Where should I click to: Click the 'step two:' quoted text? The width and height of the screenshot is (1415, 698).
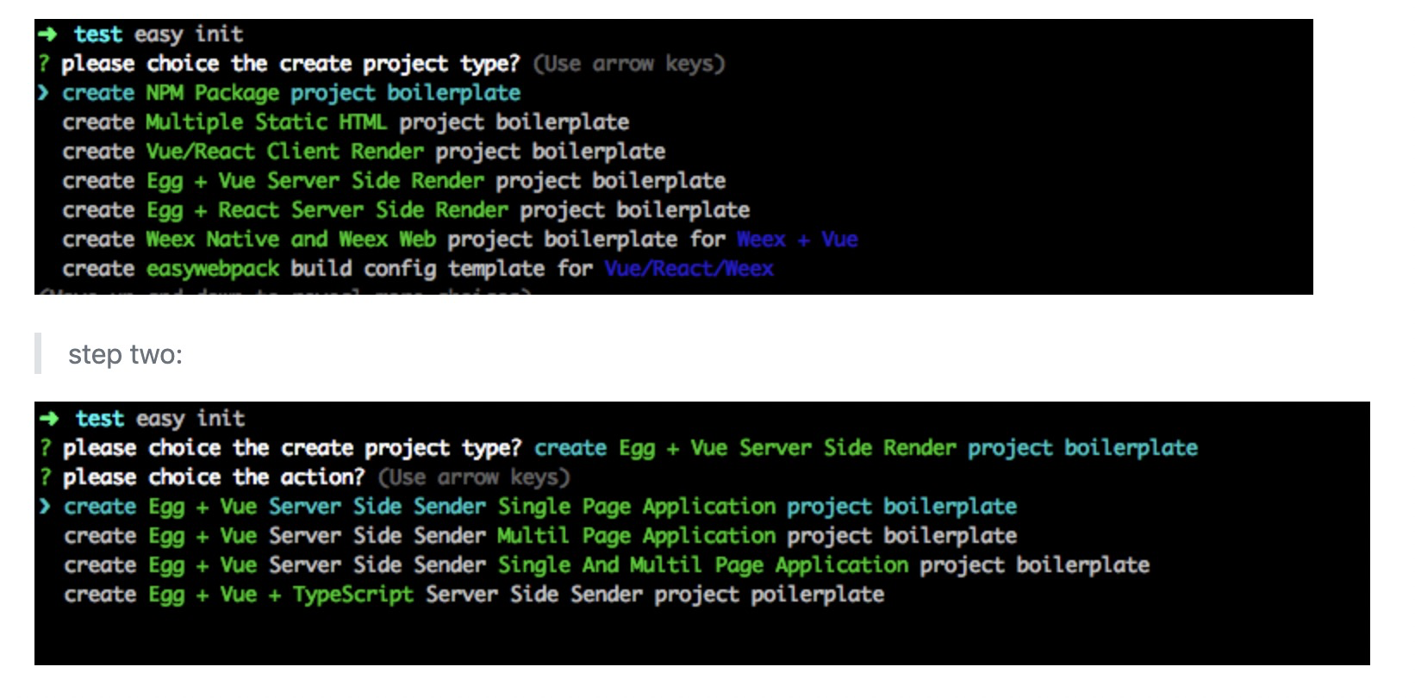coord(126,354)
